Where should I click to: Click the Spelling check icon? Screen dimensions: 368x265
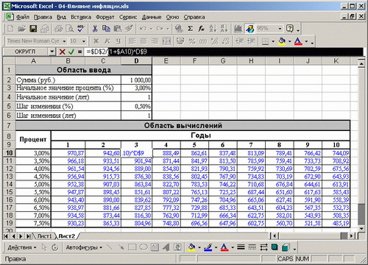point(81,29)
